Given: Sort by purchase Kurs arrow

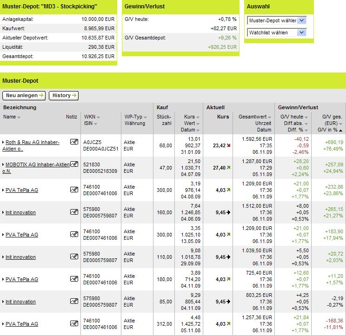Looking at the screenshot, I should (198, 118).
